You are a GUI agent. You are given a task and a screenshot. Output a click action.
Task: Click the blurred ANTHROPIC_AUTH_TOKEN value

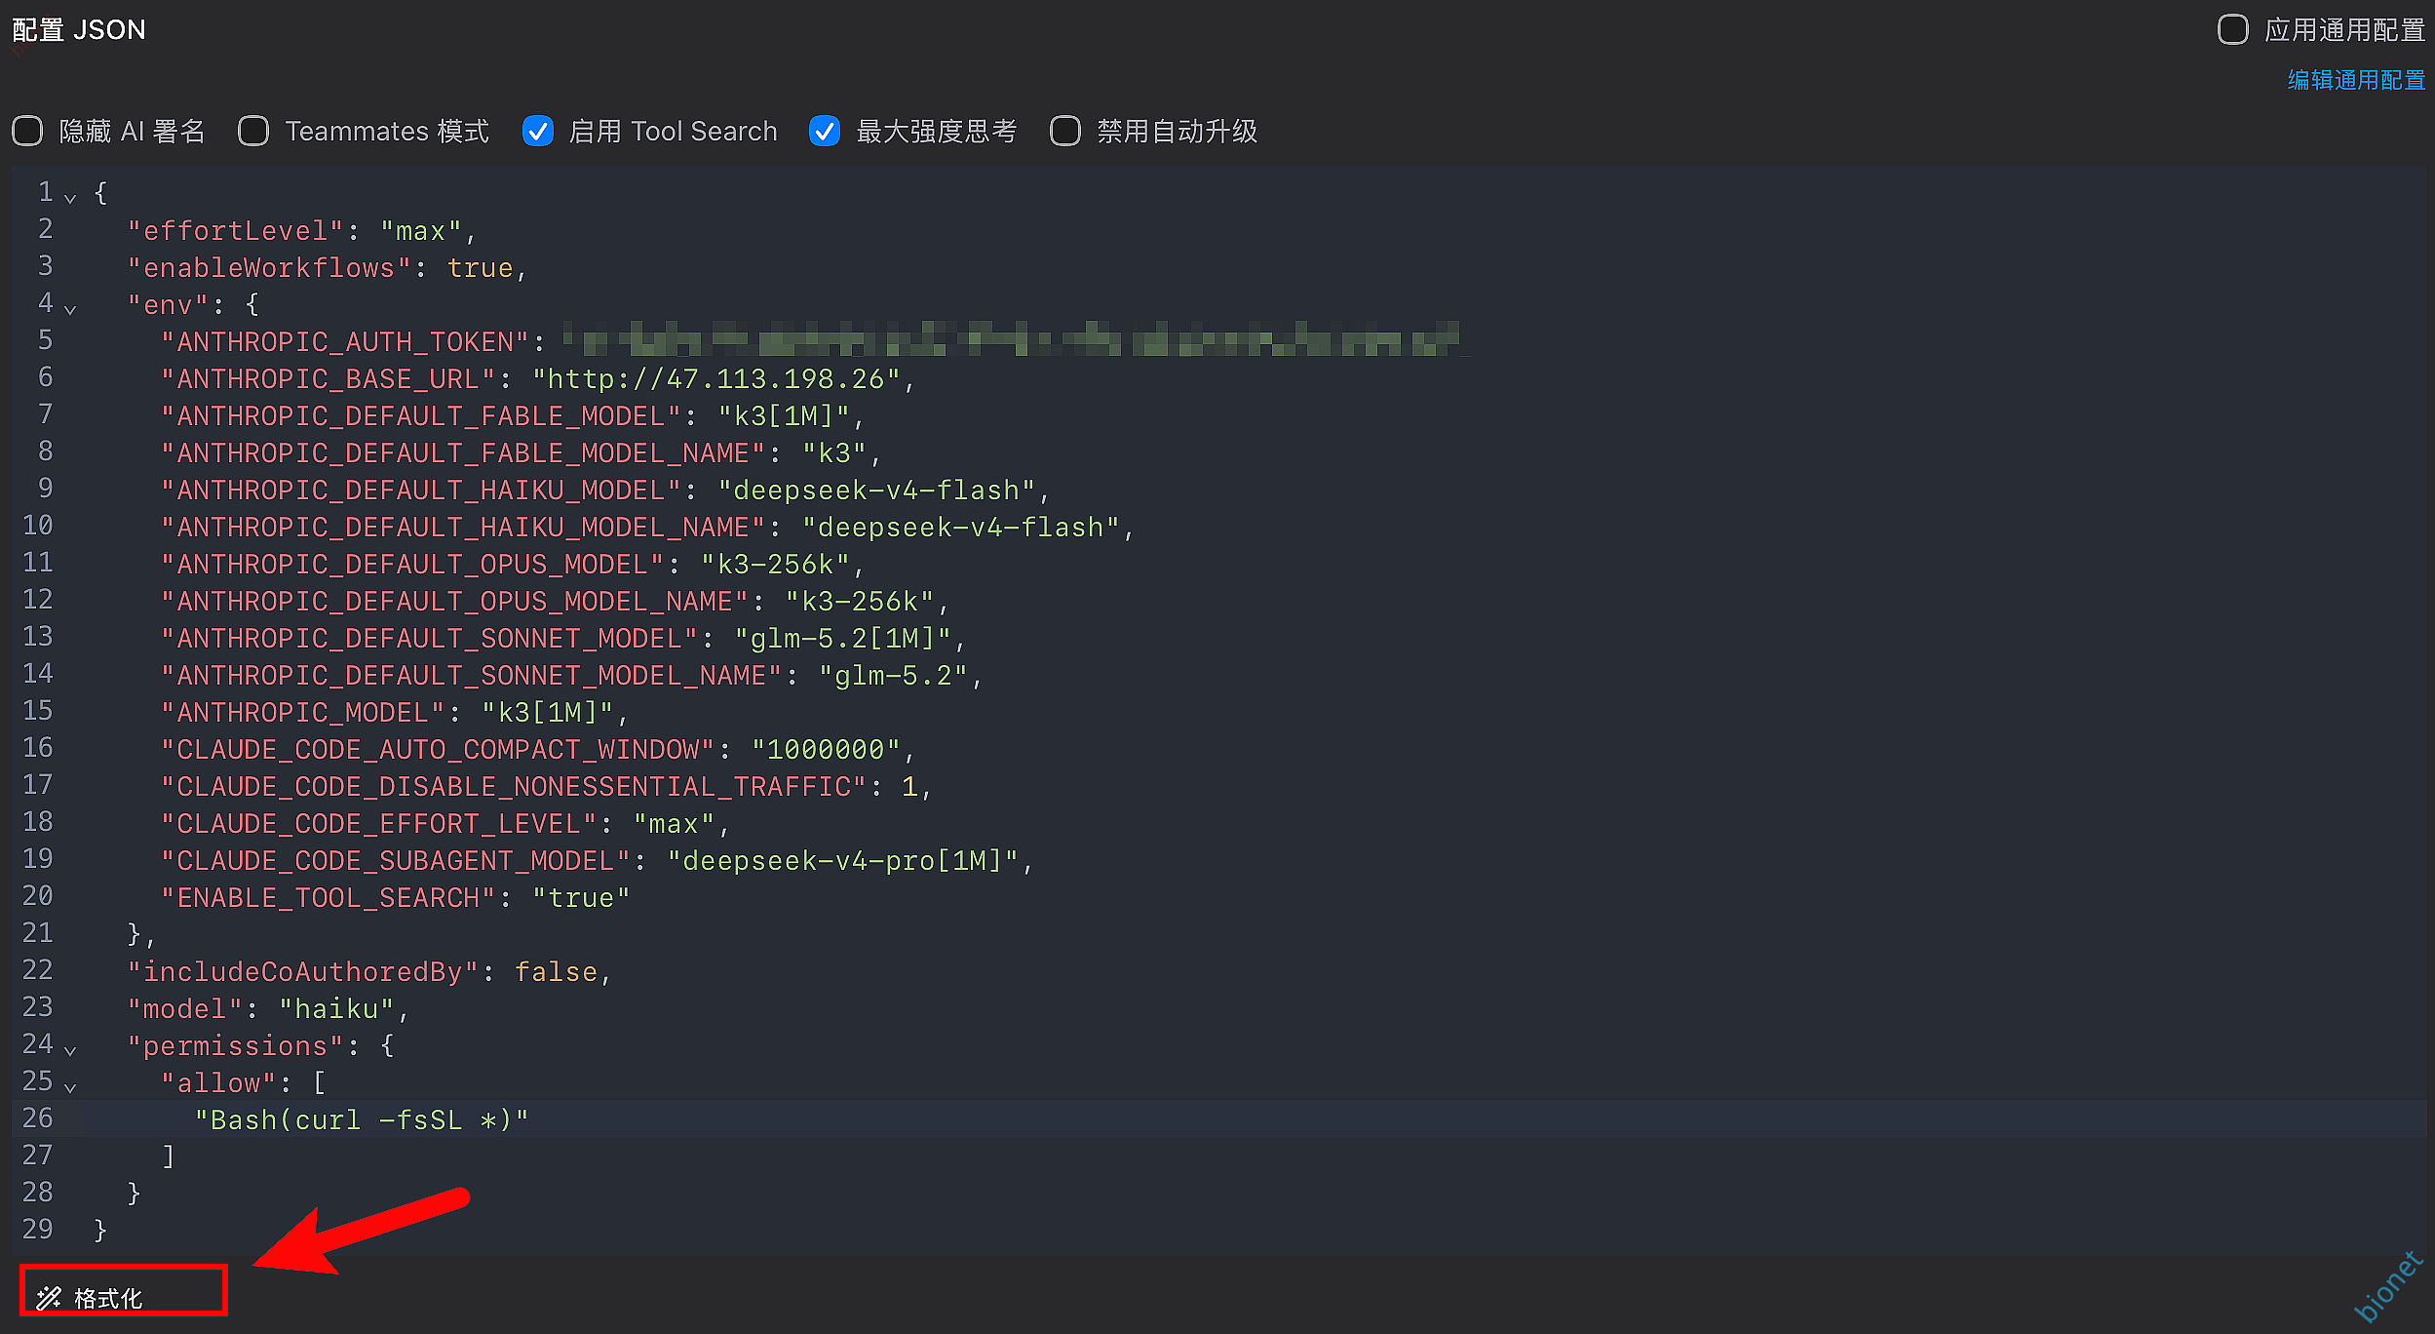[1014, 340]
